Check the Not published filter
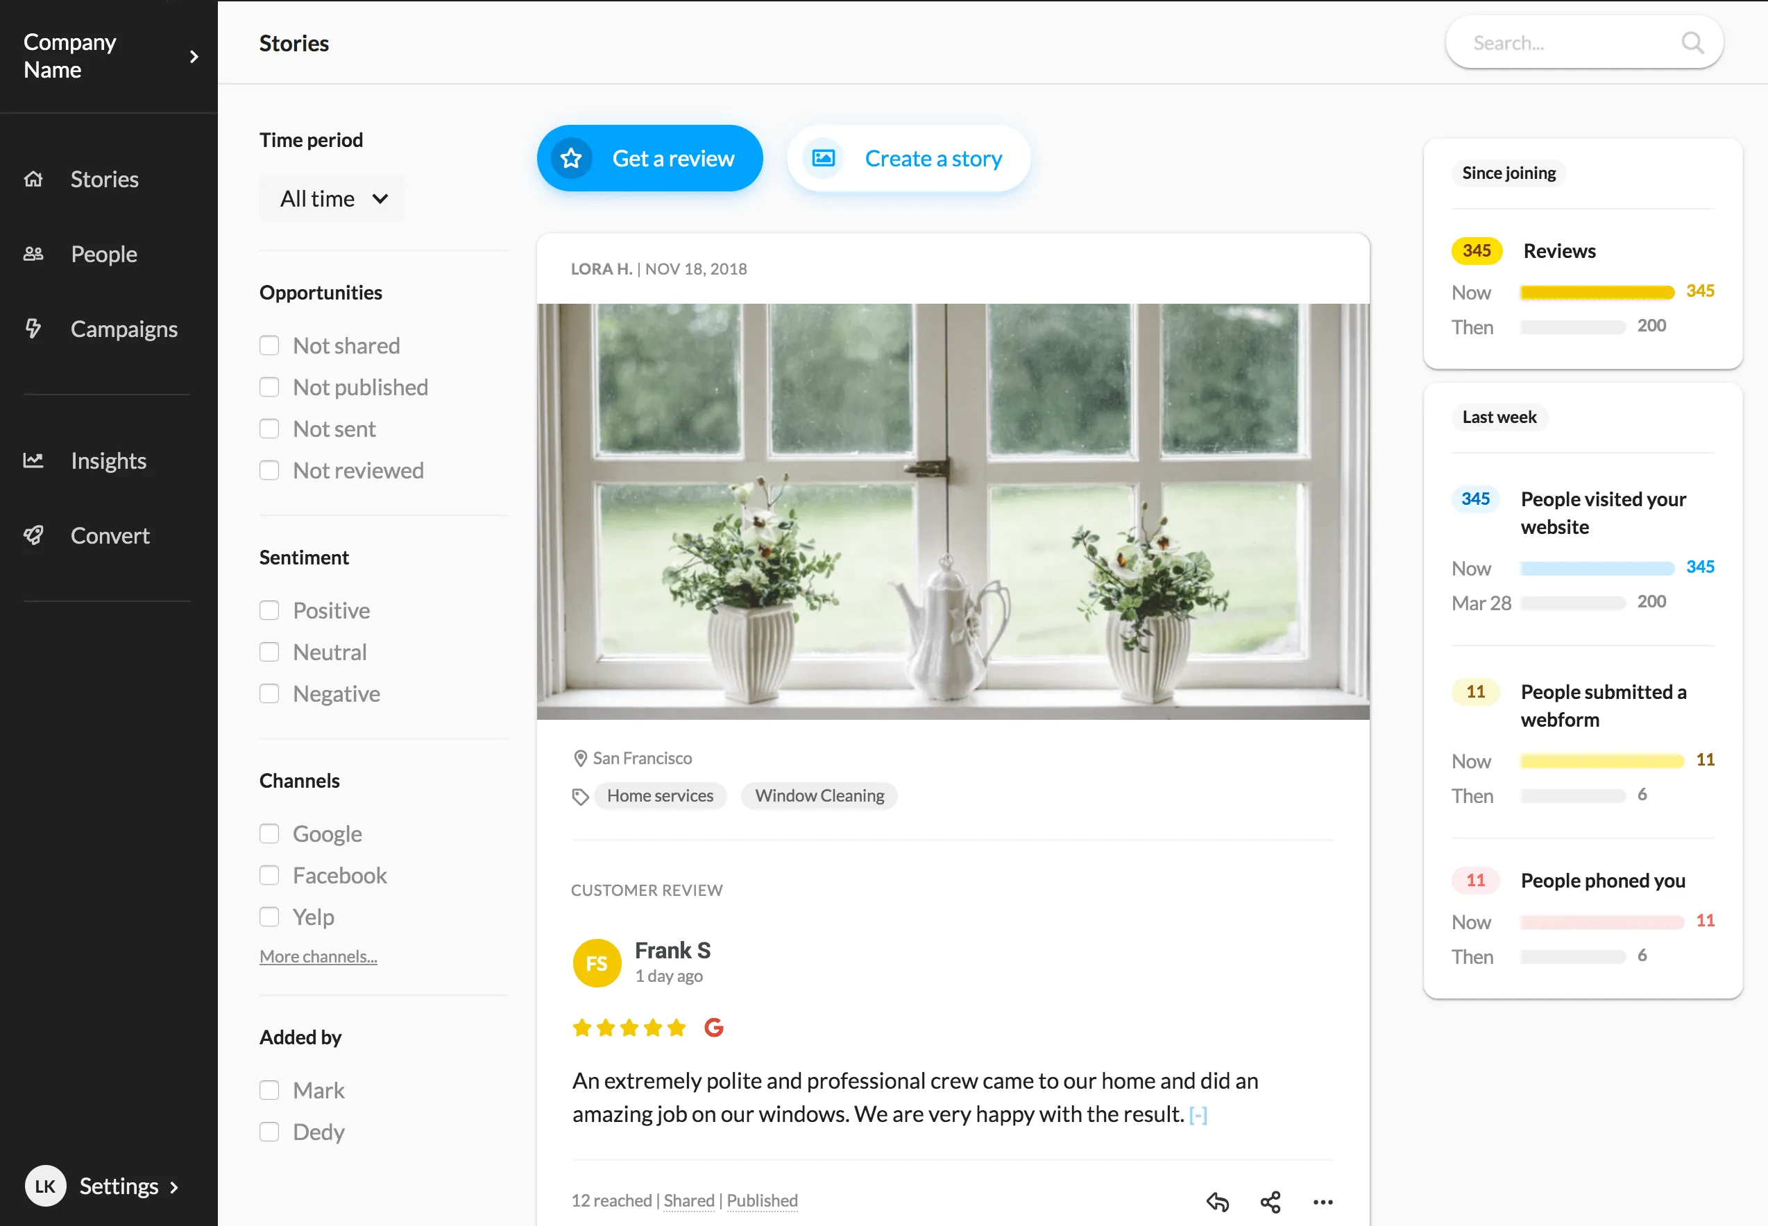The width and height of the screenshot is (1768, 1226). (x=269, y=387)
